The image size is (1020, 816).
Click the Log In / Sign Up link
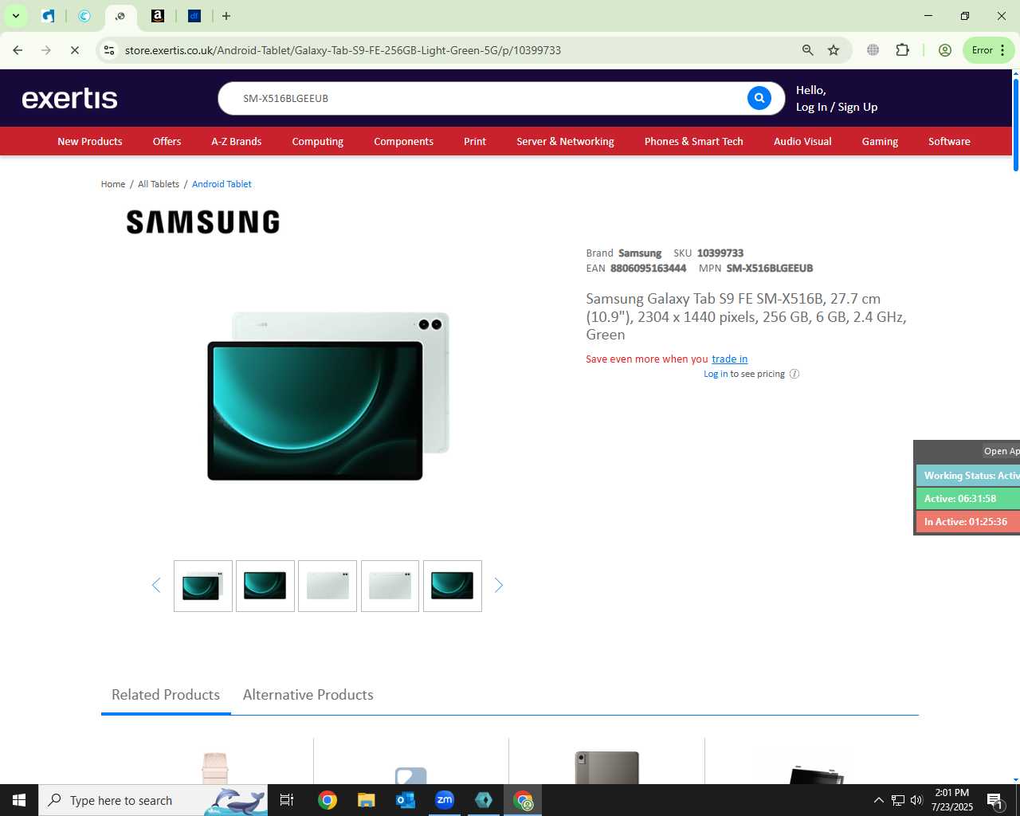837,107
